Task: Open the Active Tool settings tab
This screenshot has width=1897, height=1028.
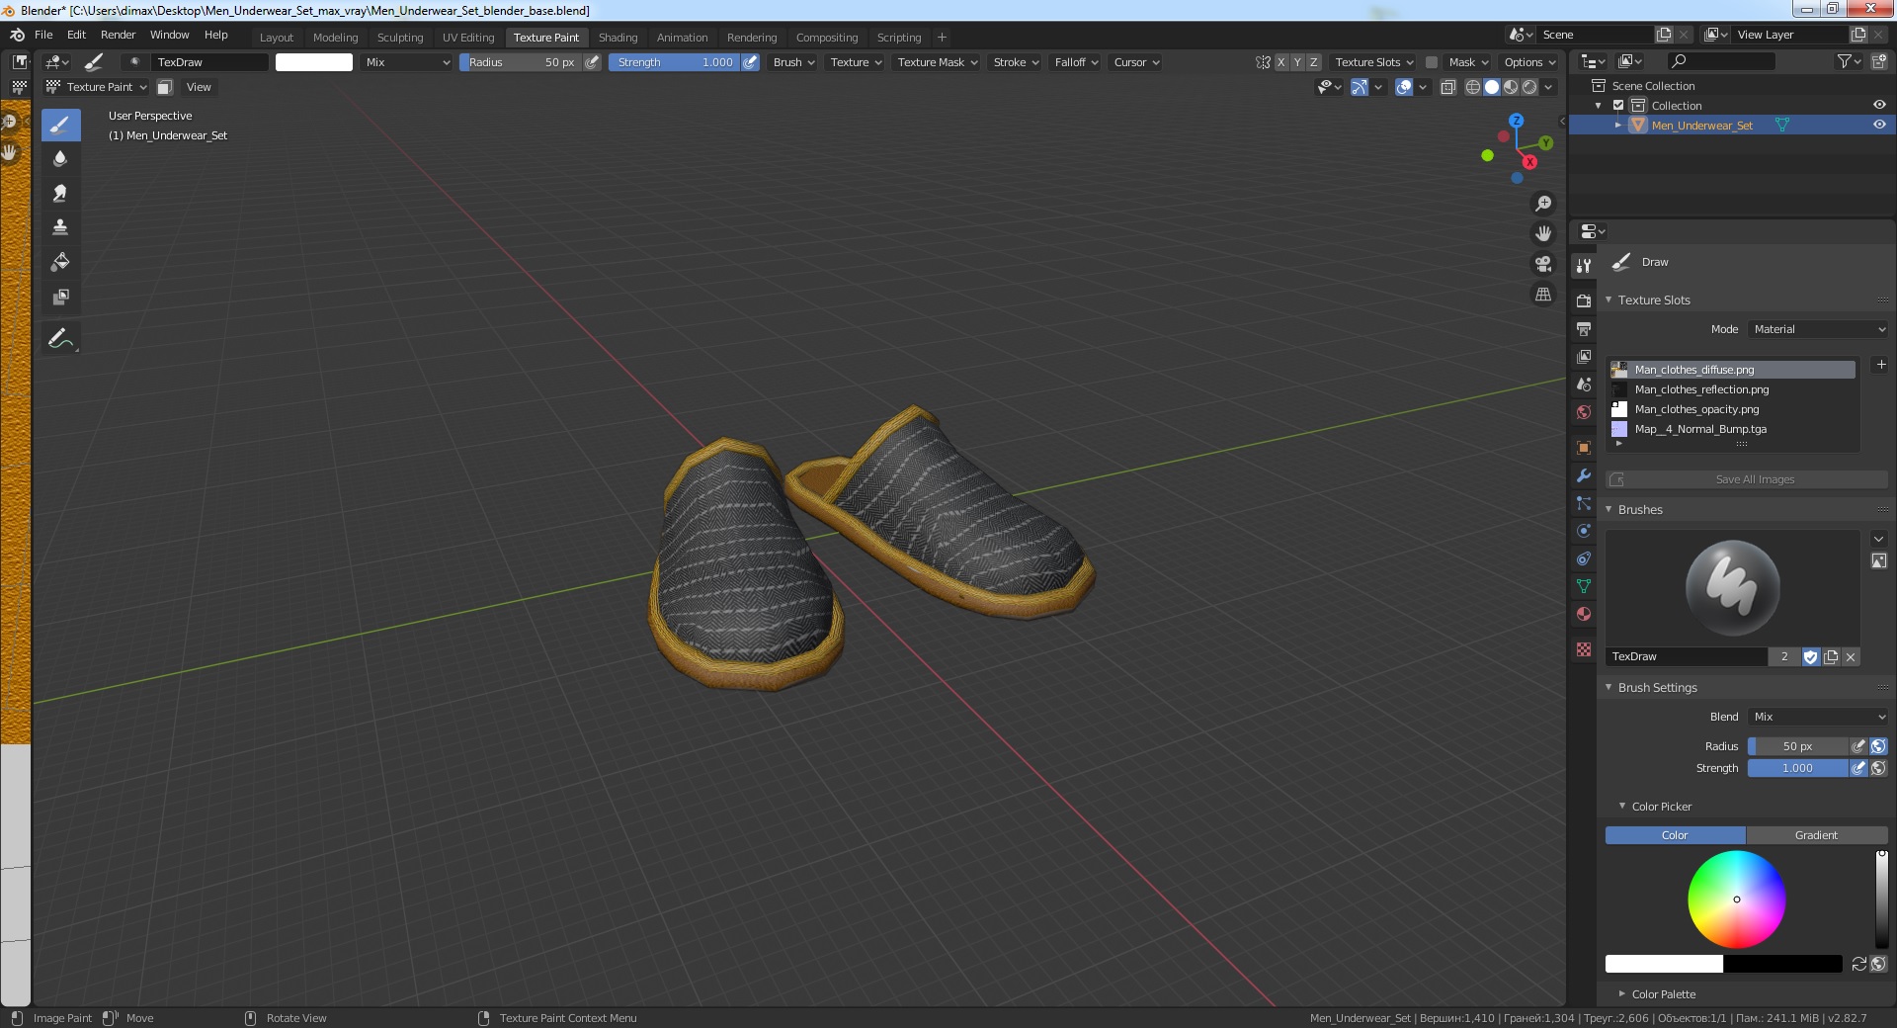Action: click(1584, 265)
